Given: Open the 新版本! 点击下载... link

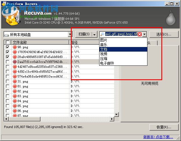Looking at the screenshot, I should coord(158,137).
